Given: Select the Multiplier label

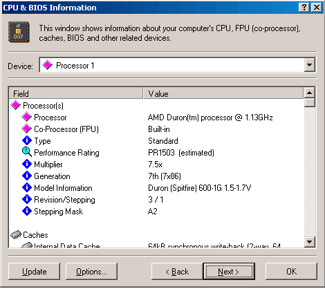Looking at the screenshot, I should coord(48,165).
